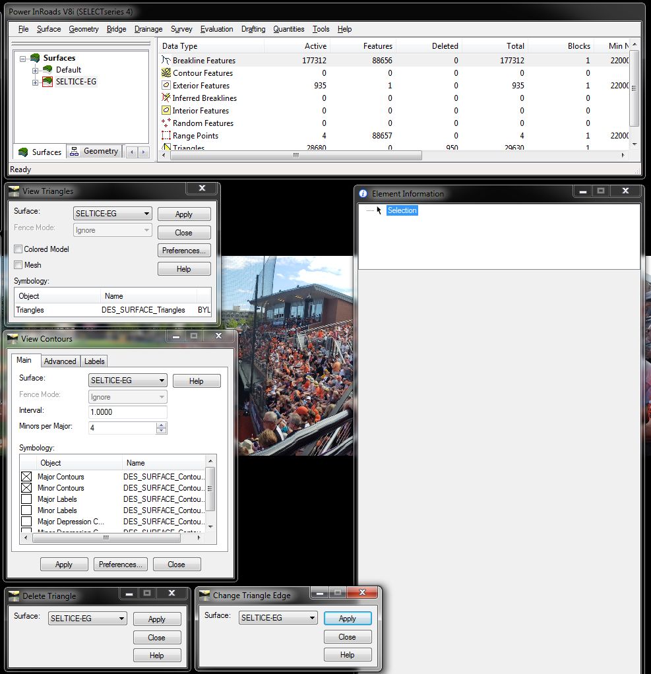This screenshot has height=674, width=651.
Task: Select the Random Features icon
Action: click(x=165, y=123)
